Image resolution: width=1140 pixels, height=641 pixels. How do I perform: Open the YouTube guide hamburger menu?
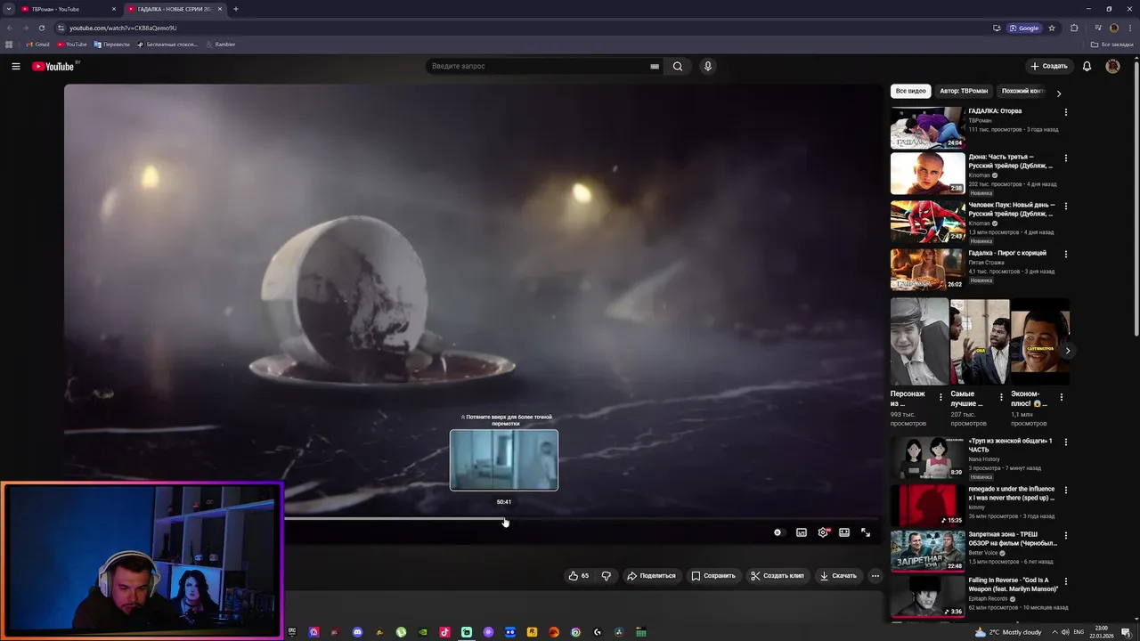[x=15, y=66]
